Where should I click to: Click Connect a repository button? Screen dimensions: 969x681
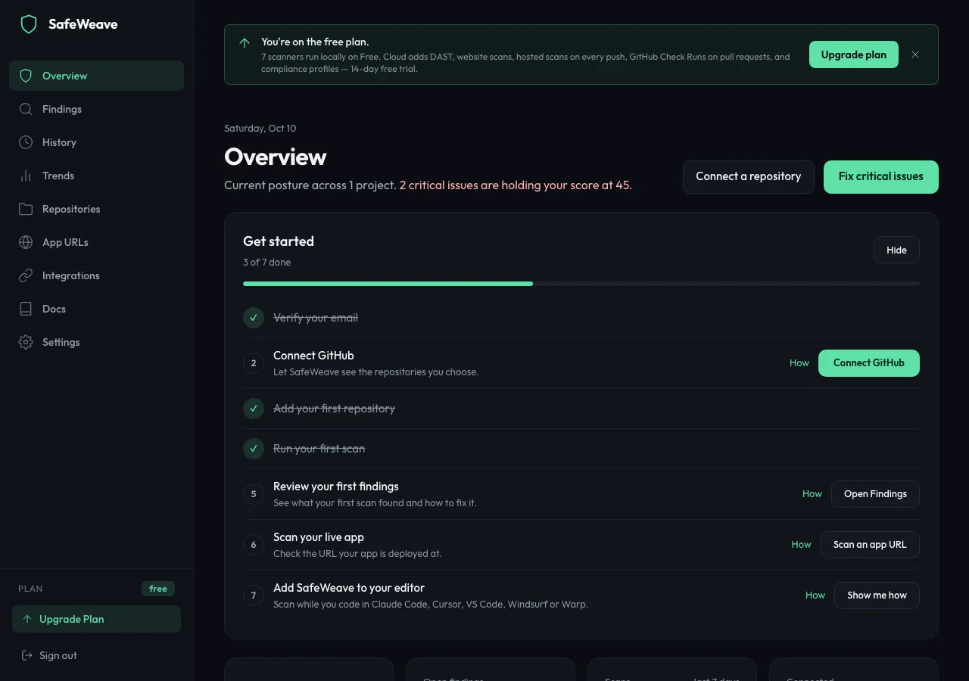(748, 176)
